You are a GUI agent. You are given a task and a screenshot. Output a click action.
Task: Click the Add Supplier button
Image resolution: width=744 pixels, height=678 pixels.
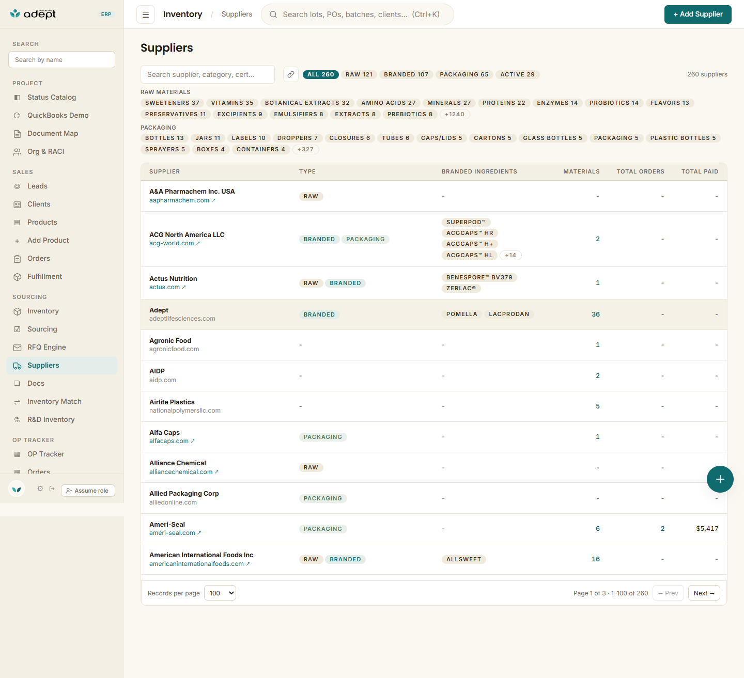(698, 14)
